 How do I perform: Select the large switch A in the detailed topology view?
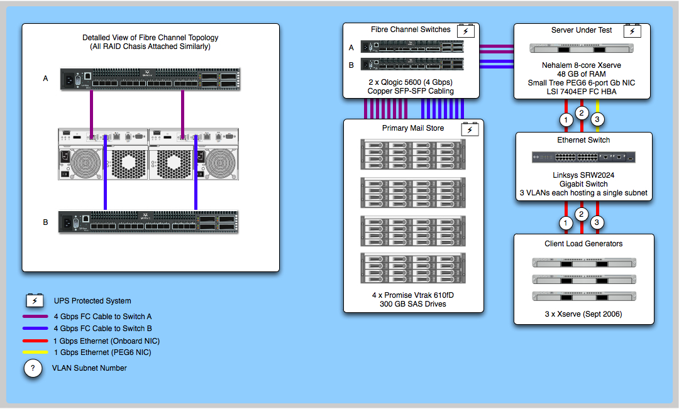[x=150, y=79]
